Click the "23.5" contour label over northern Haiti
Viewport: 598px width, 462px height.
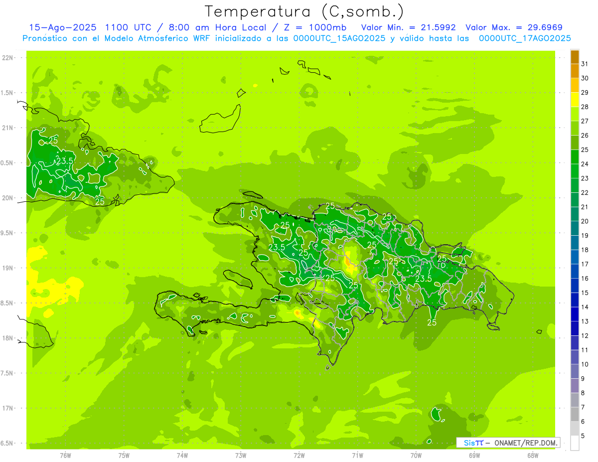[277, 247]
